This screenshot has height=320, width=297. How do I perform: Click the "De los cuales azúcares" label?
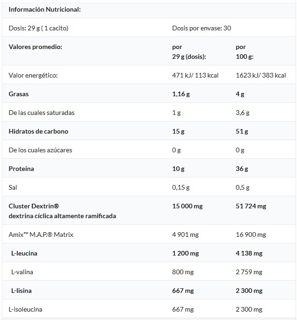40,150
